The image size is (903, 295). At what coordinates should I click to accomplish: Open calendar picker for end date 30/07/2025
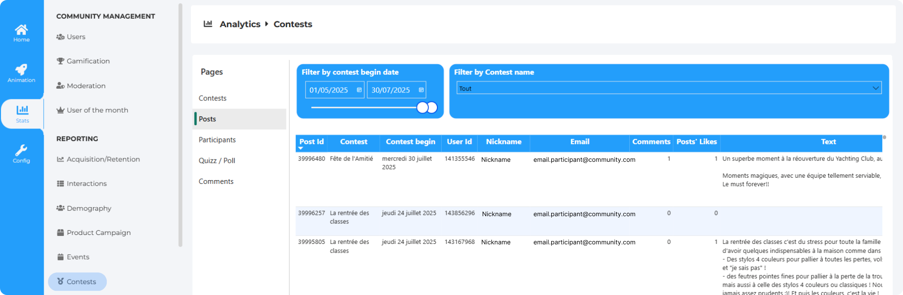pos(421,90)
